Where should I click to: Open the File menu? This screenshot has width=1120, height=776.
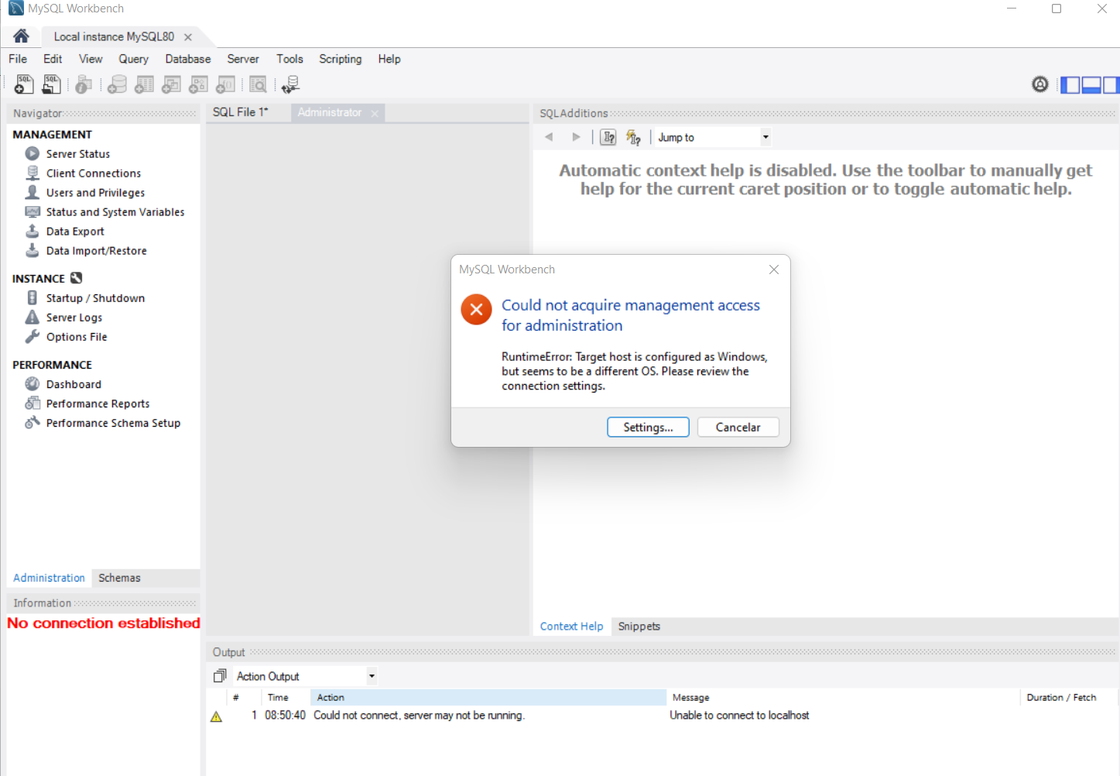18,59
